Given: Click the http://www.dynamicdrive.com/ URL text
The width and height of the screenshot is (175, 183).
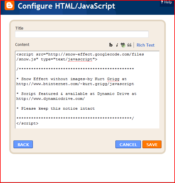Looking at the screenshot, I should coord(51,99).
